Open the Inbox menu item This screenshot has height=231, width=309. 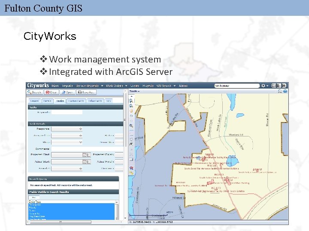55,86
